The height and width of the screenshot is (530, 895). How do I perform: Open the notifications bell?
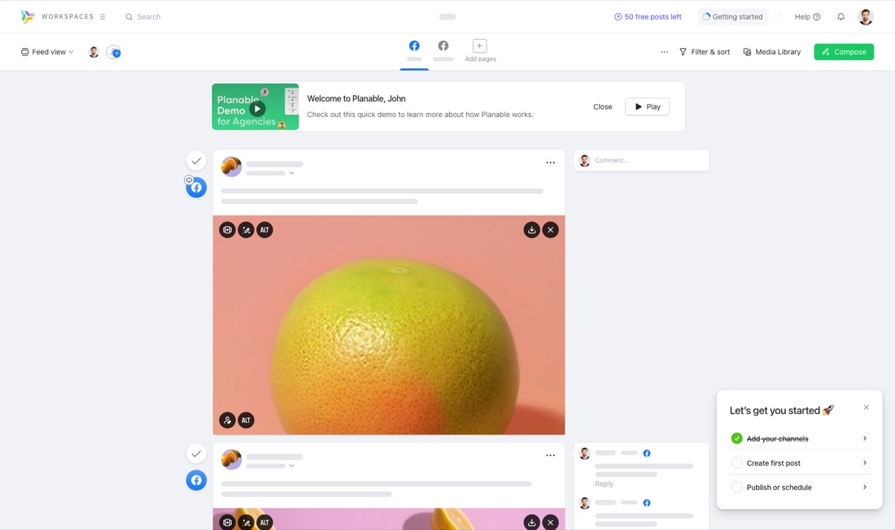pyautogui.click(x=840, y=16)
